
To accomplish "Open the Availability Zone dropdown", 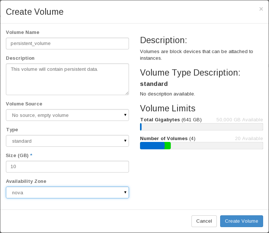I will click(x=67, y=192).
